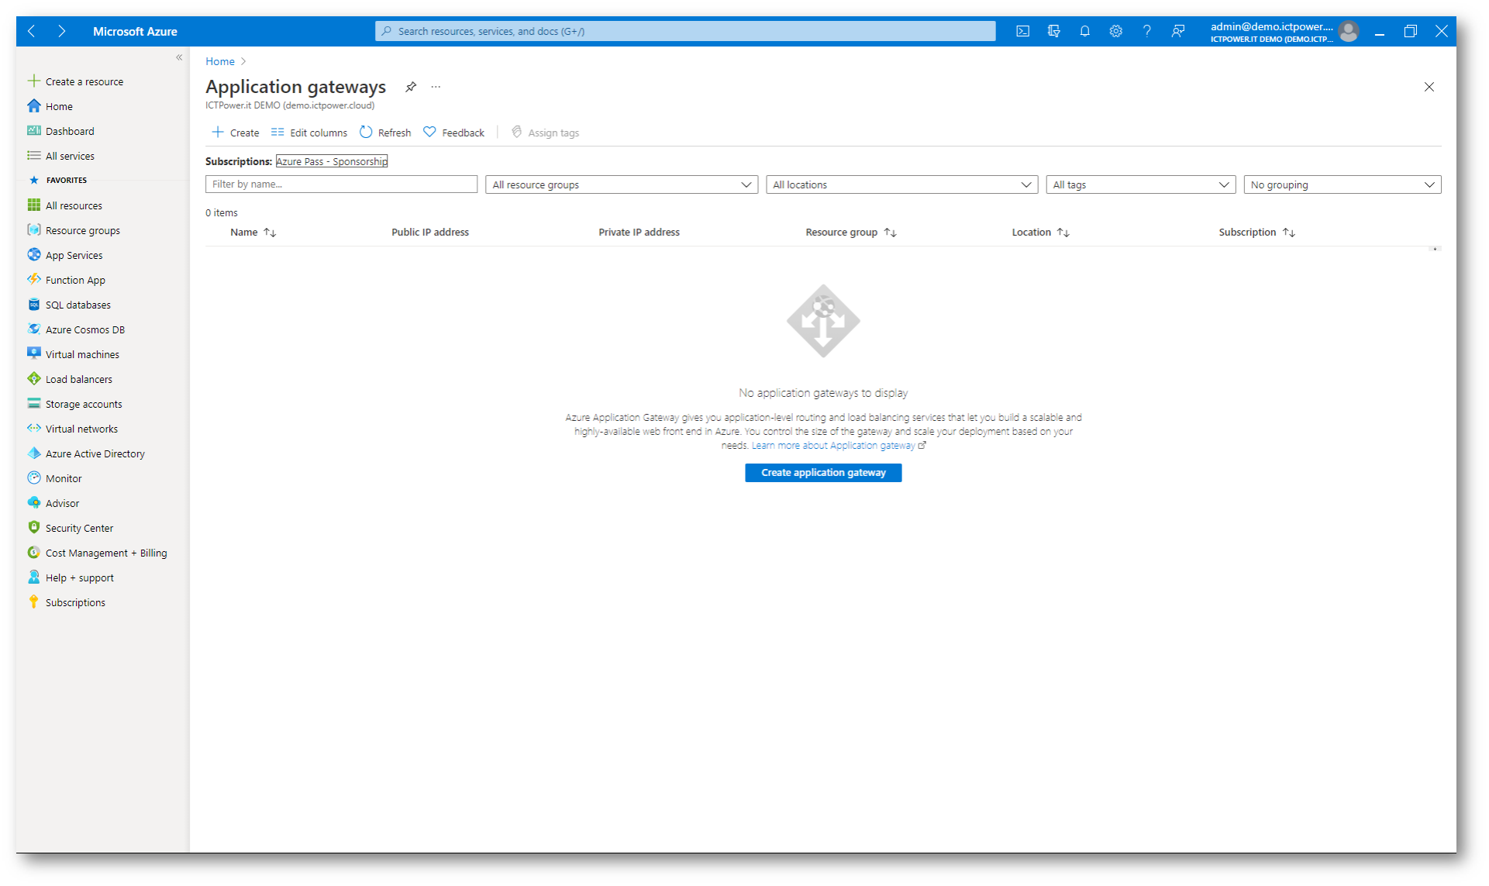
Task: Open Load balancers icon in sidebar
Action: click(34, 379)
